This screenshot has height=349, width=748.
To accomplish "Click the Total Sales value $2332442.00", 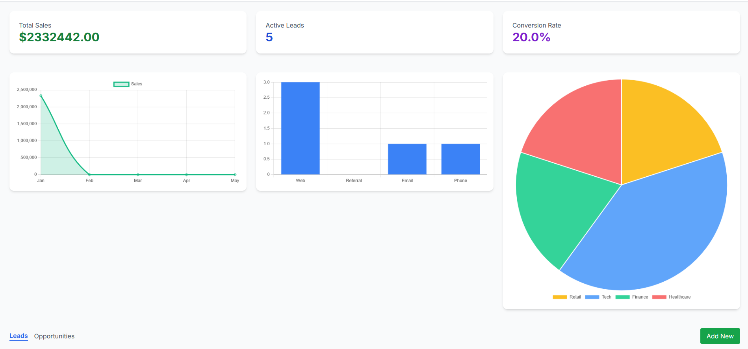I will [59, 37].
